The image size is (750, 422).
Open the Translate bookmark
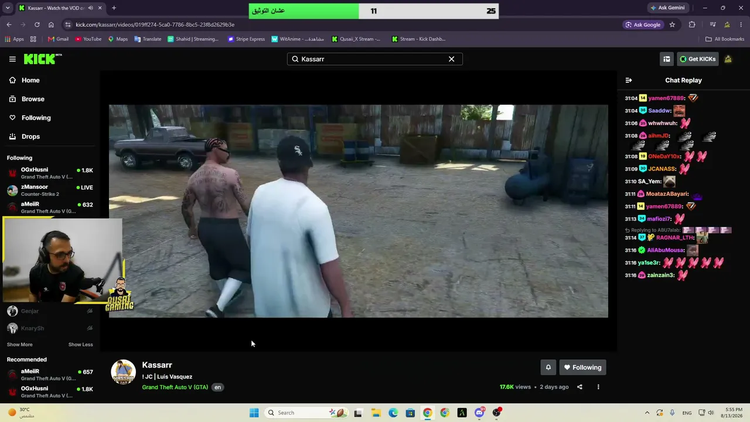coord(148,39)
